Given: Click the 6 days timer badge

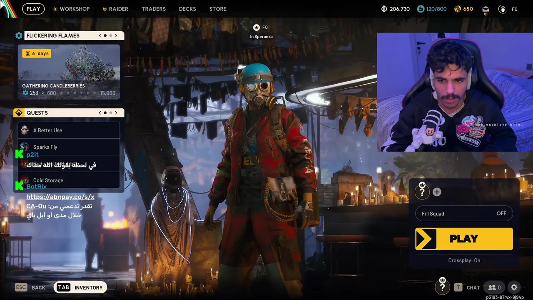Looking at the screenshot, I should (x=37, y=53).
